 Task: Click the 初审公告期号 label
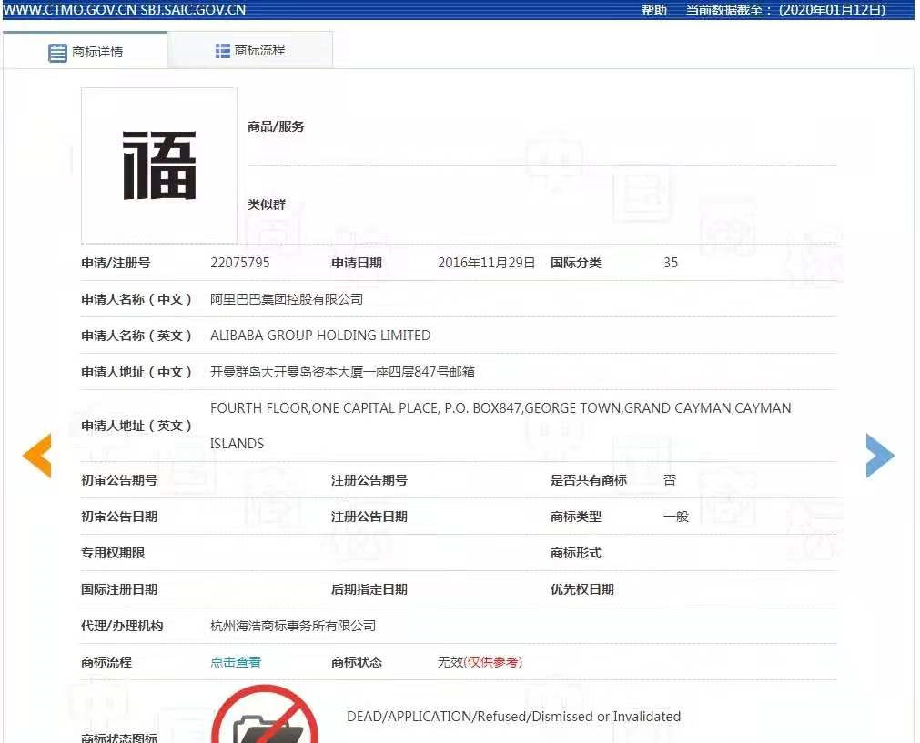point(119,480)
